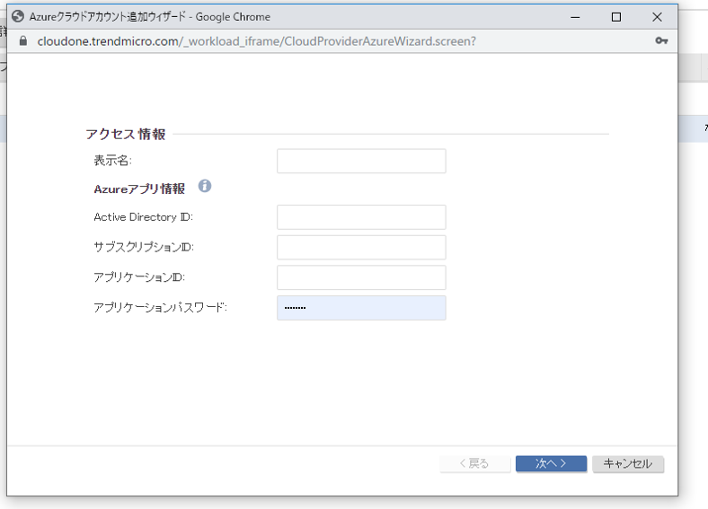Click the サブスクリプションID label
Screen dimensions: 708x509
click(144, 247)
